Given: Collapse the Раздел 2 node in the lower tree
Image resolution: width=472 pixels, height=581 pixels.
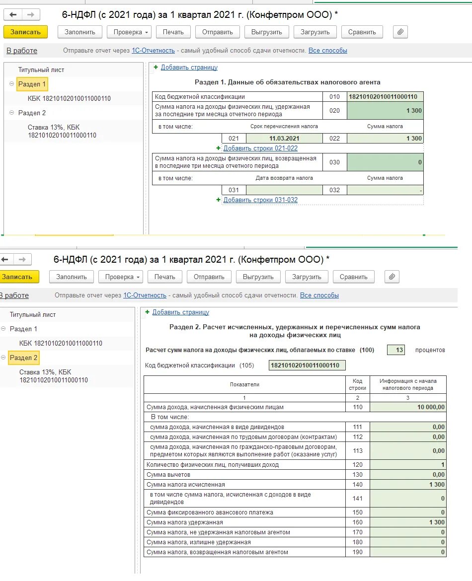Looking at the screenshot, I should coord(3,358).
